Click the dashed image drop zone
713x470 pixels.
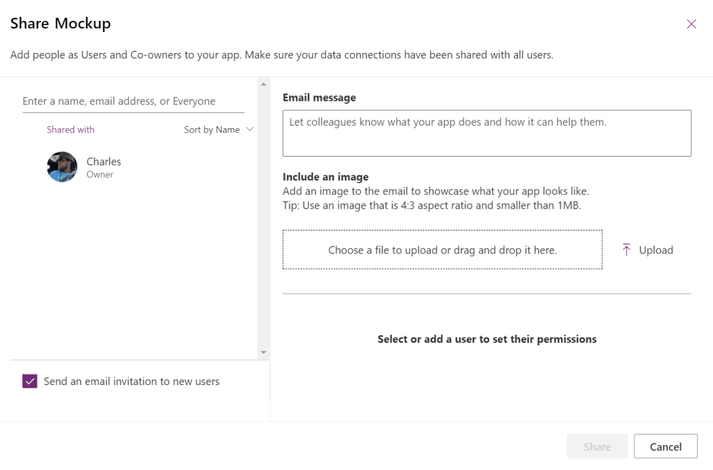(442, 249)
